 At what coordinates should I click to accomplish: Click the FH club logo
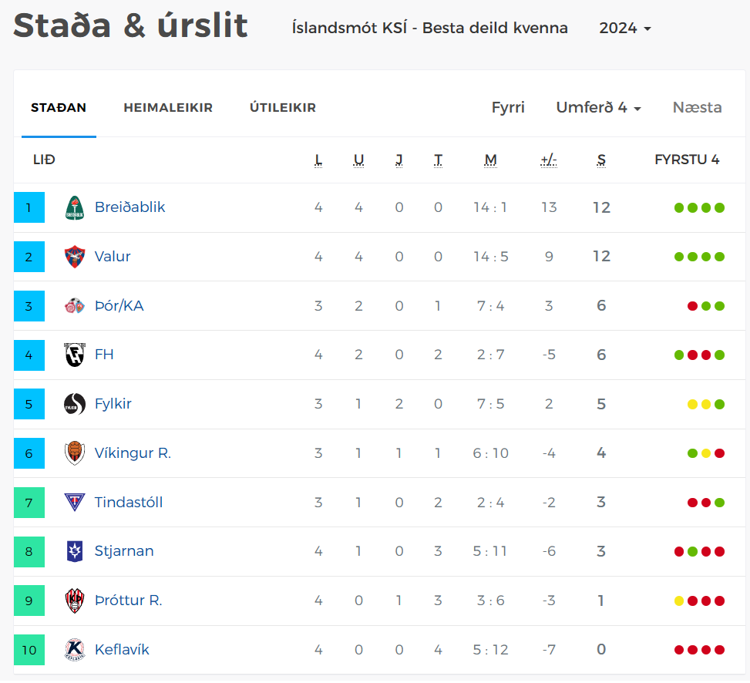(75, 355)
